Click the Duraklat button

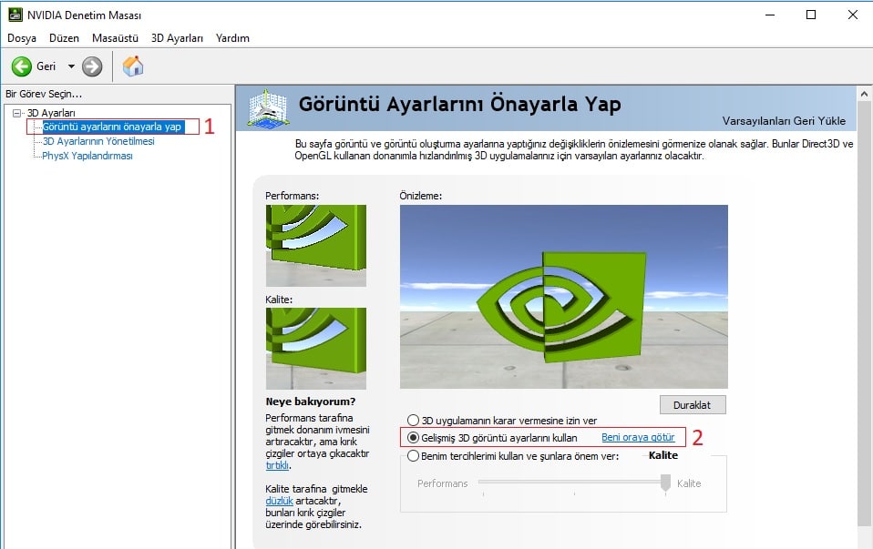pos(693,405)
